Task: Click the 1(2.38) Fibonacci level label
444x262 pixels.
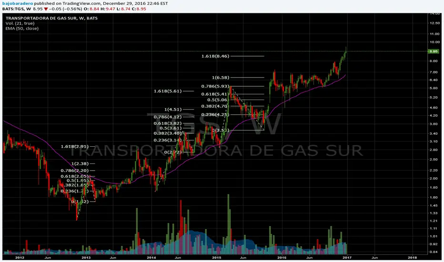Action: tap(80, 163)
